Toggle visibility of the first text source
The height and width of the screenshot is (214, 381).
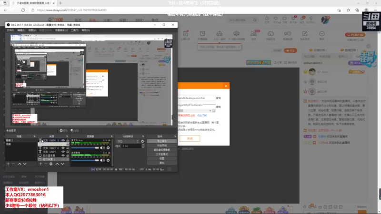63,140
